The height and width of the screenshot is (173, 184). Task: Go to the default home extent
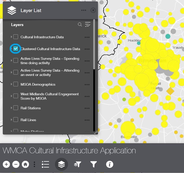pos(25,164)
